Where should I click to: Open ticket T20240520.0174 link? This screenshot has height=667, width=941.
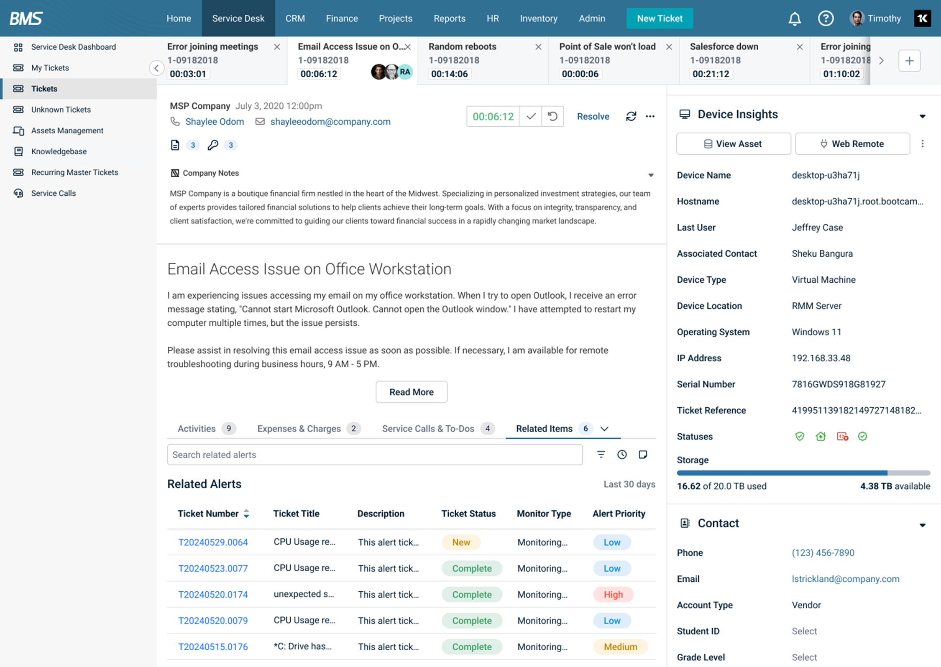213,595
